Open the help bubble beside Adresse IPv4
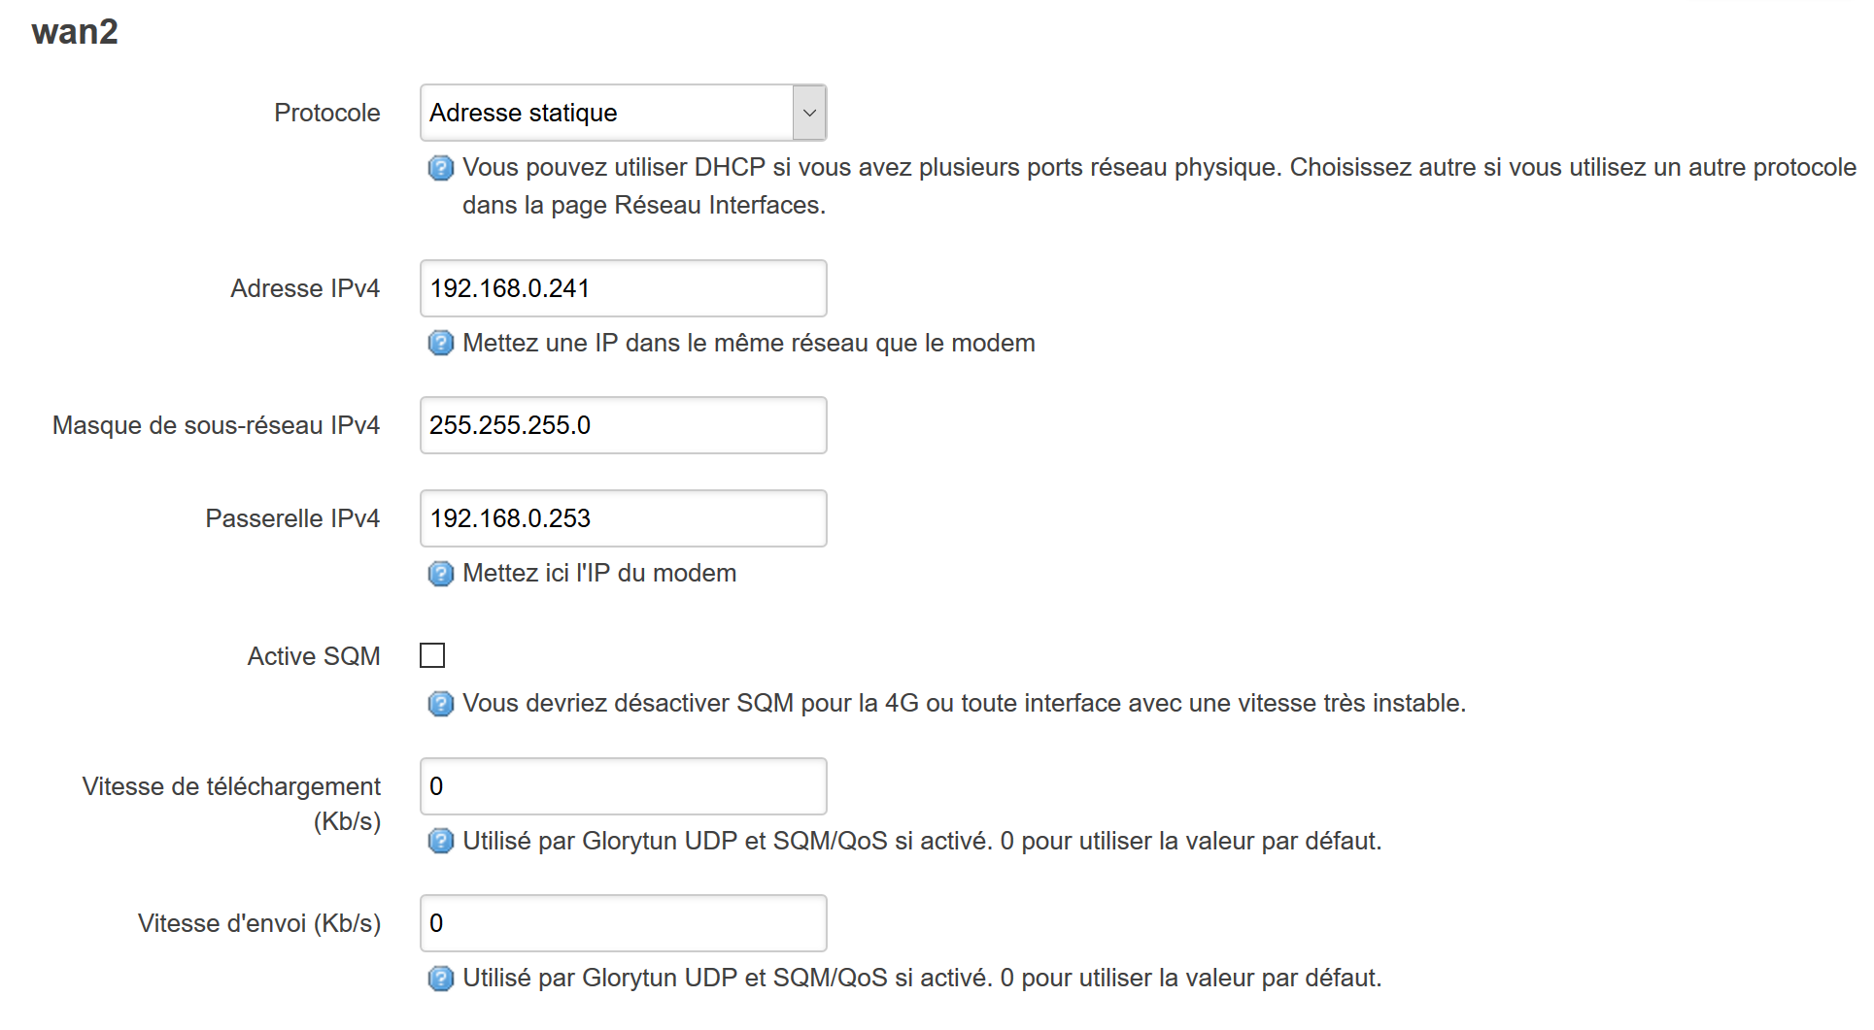 point(440,343)
